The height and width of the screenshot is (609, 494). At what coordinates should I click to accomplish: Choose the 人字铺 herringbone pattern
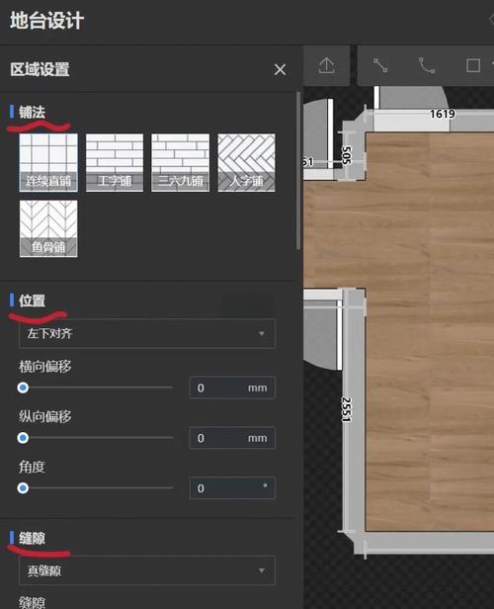tap(246, 163)
